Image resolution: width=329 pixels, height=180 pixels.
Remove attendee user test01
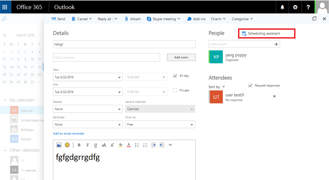(274, 96)
